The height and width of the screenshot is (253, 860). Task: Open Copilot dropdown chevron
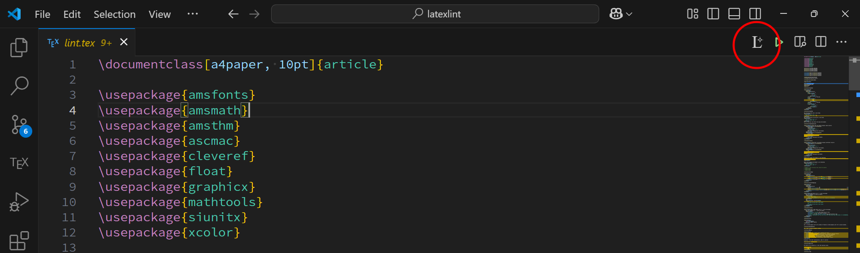pos(629,14)
